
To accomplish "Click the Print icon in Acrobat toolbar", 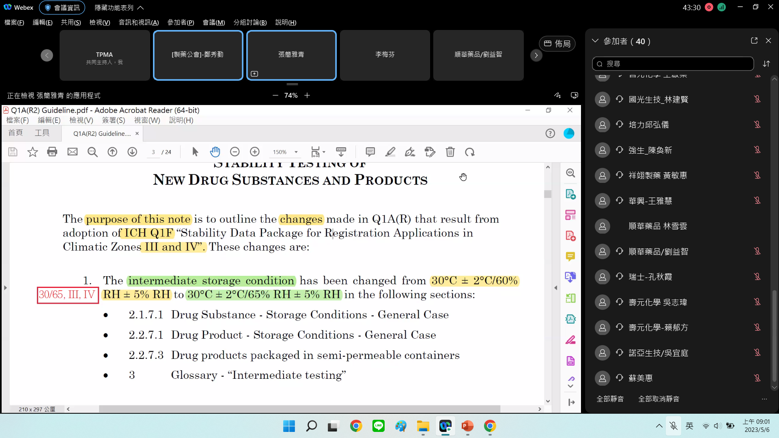I will tap(52, 152).
